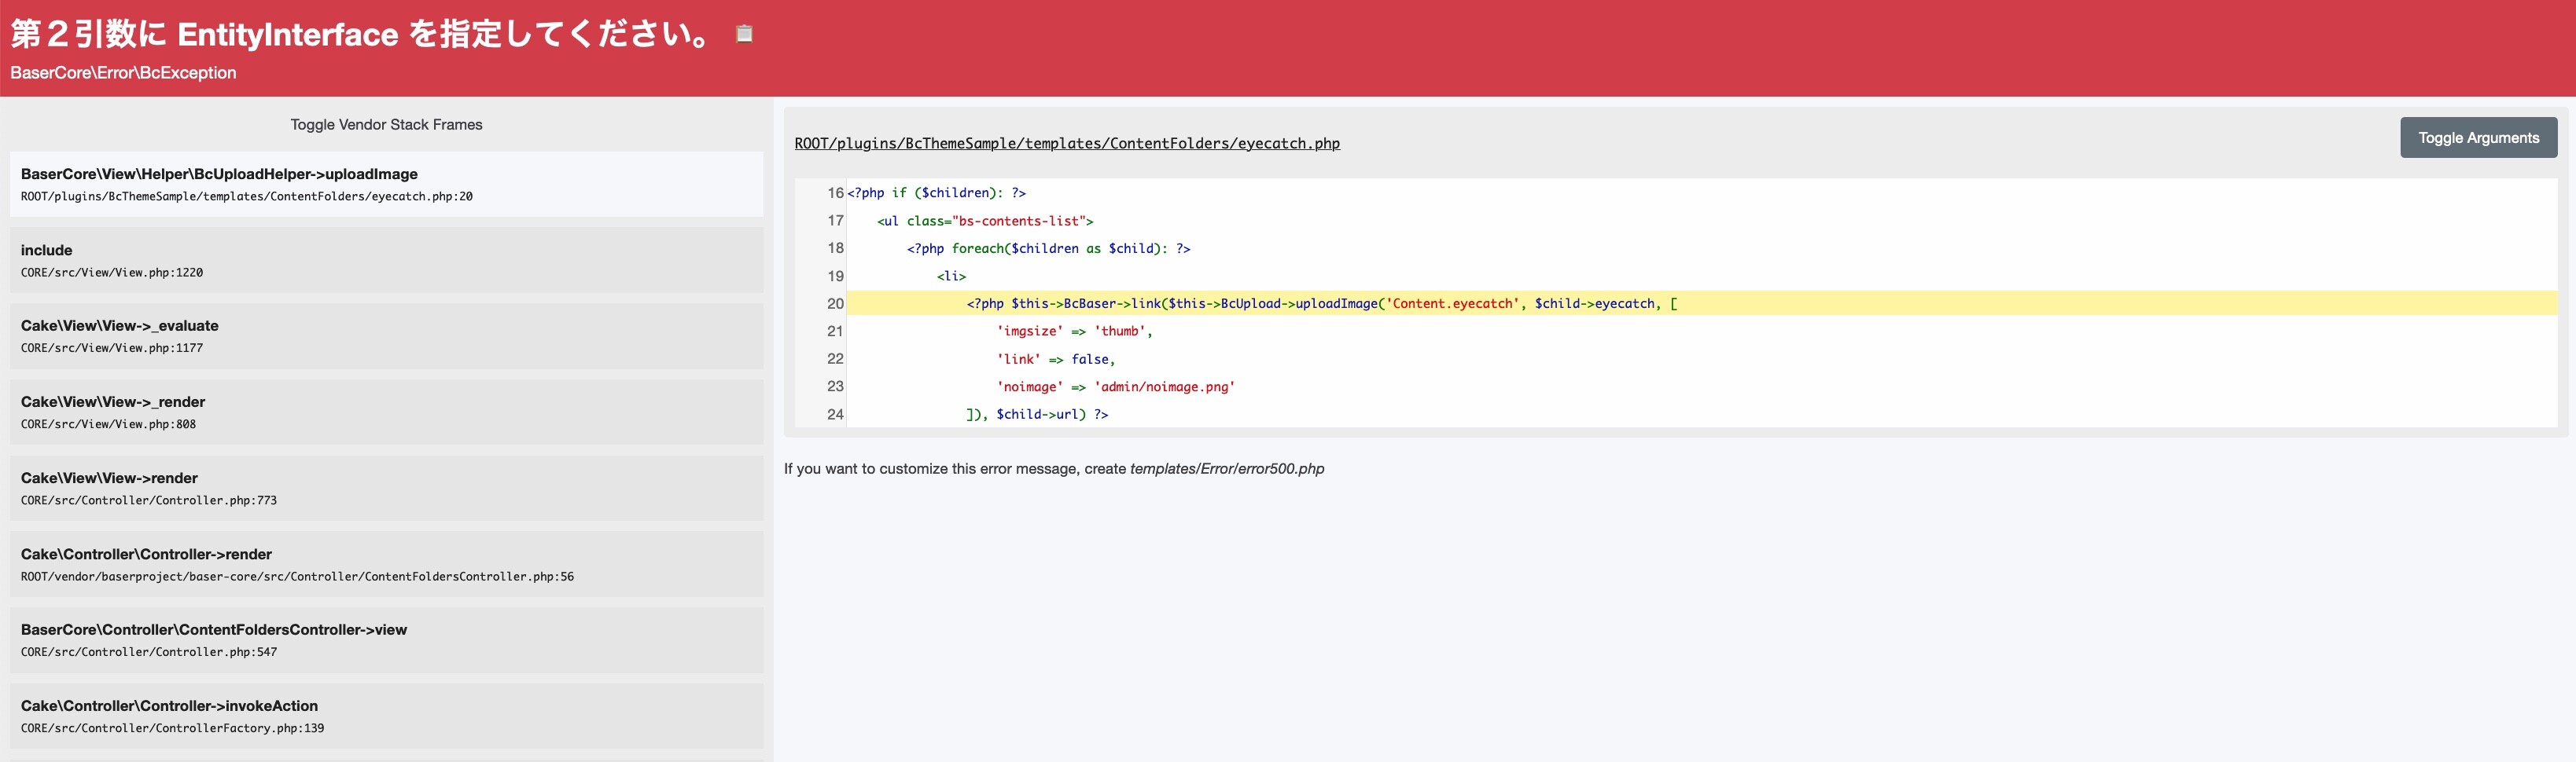Viewport: 2576px width, 762px height.
Task: Open the eyecatch.php file path link
Action: 1067,144
